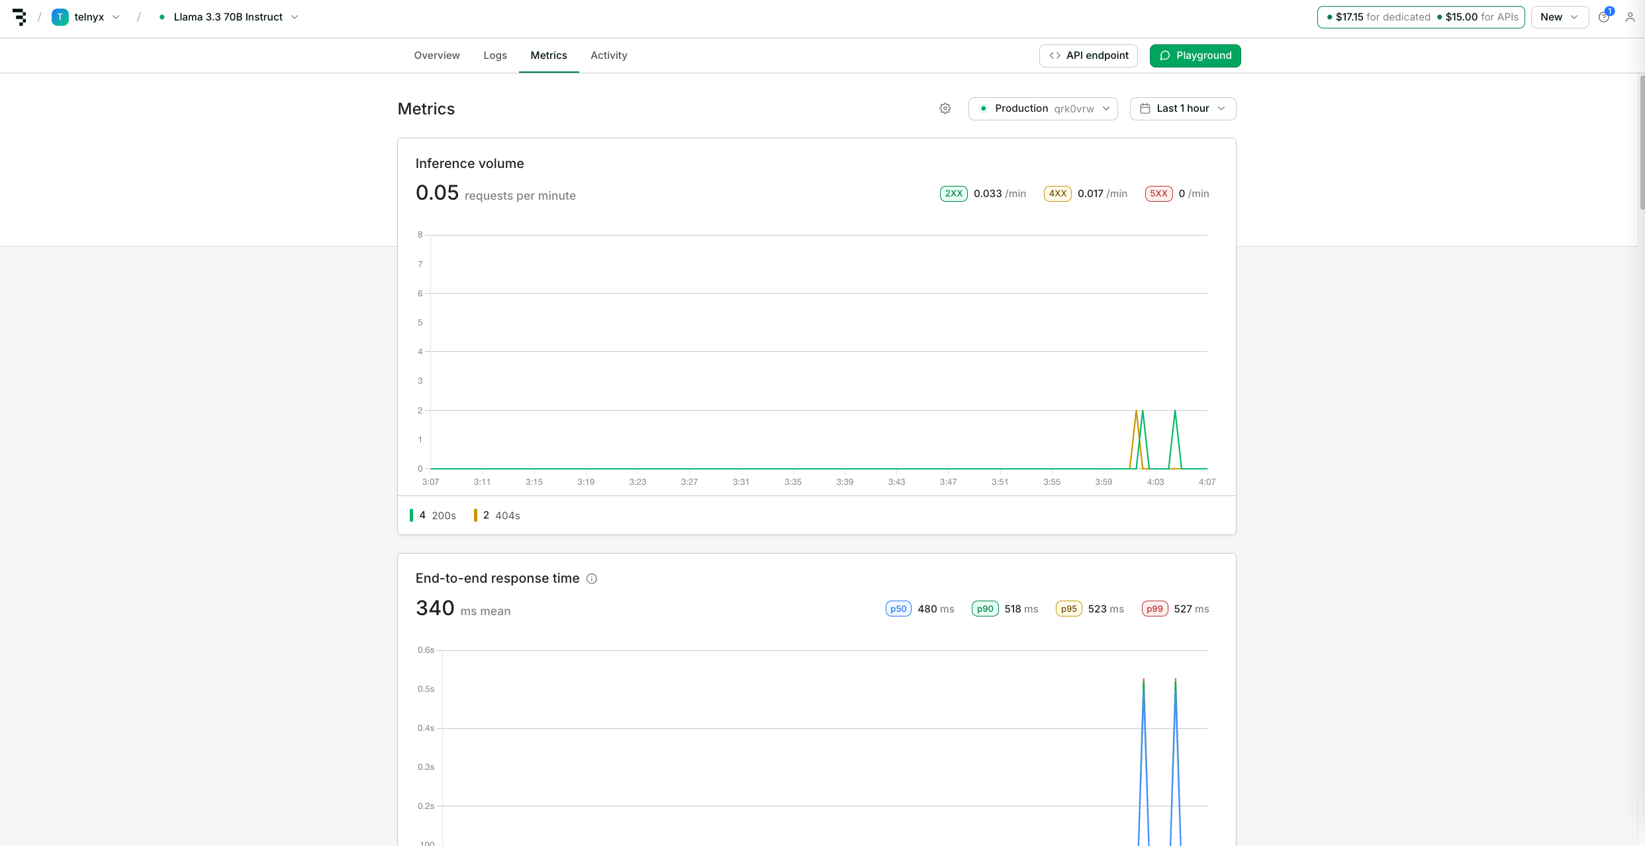The height and width of the screenshot is (846, 1645).
Task: Click the telnyx team avatar icon
Action: [60, 17]
